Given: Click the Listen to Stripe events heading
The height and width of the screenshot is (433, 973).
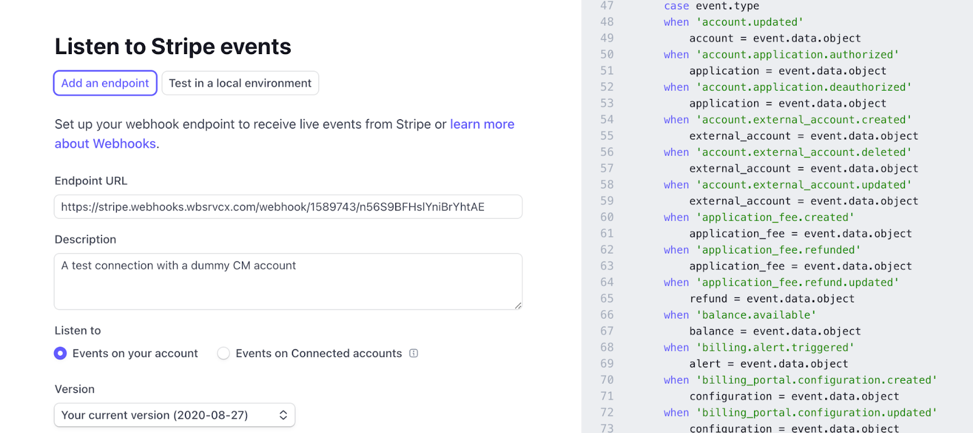Looking at the screenshot, I should (x=173, y=47).
